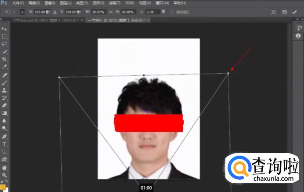Image resolution: width=304 pixels, height=192 pixels.
Task: Click the top-right transform corner handle
Action: [228, 73]
